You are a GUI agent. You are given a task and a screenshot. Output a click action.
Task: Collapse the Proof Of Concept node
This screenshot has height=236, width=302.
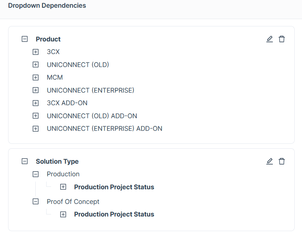(36, 201)
